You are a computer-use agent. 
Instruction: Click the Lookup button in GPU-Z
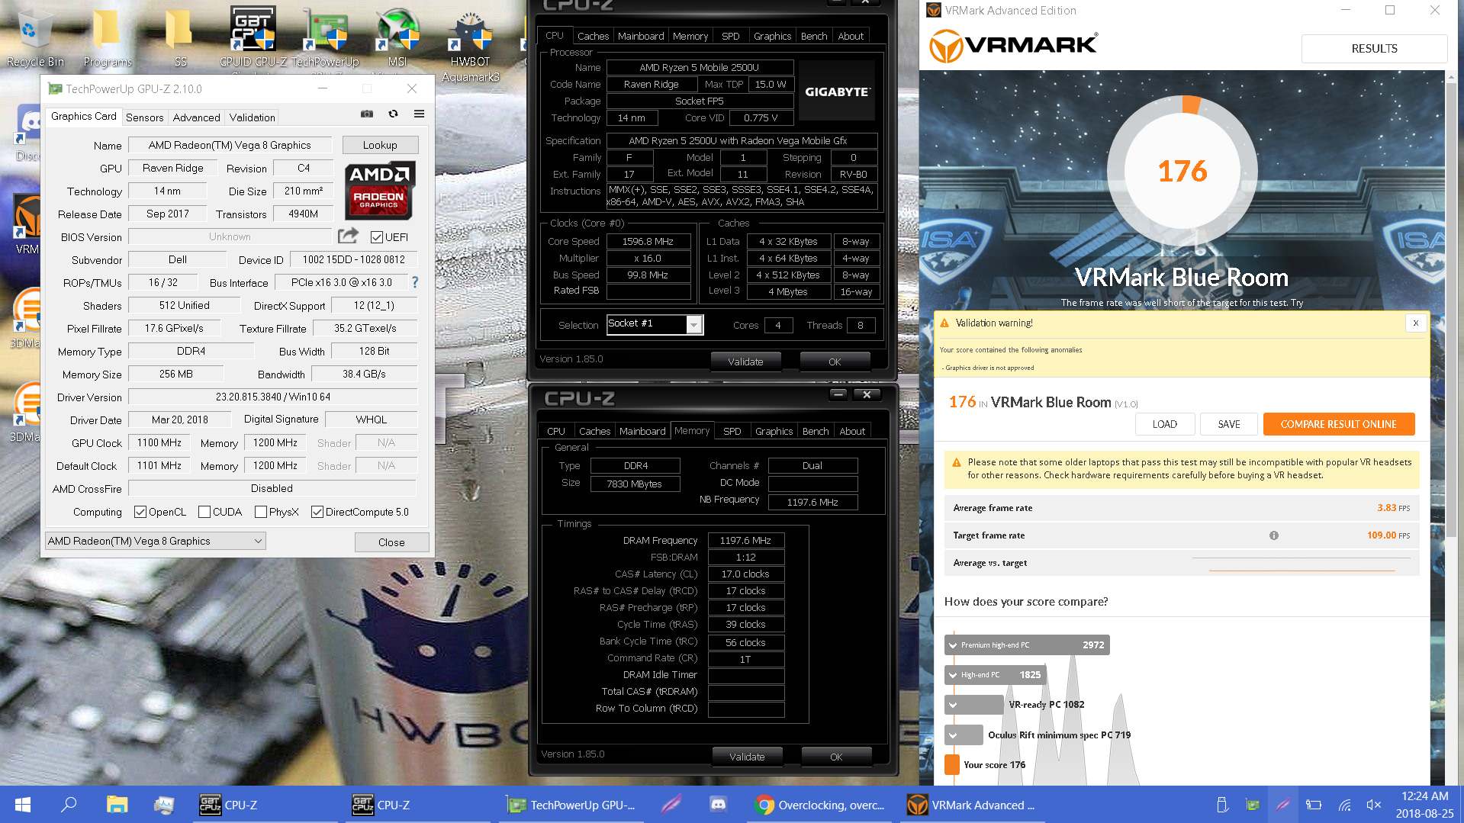380,145
